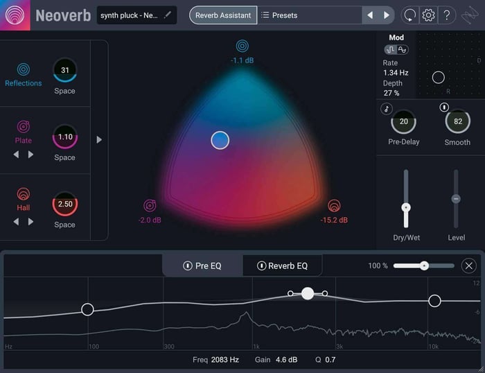Click the Level slider handle
This screenshot has height=373, width=485.
coord(456,199)
